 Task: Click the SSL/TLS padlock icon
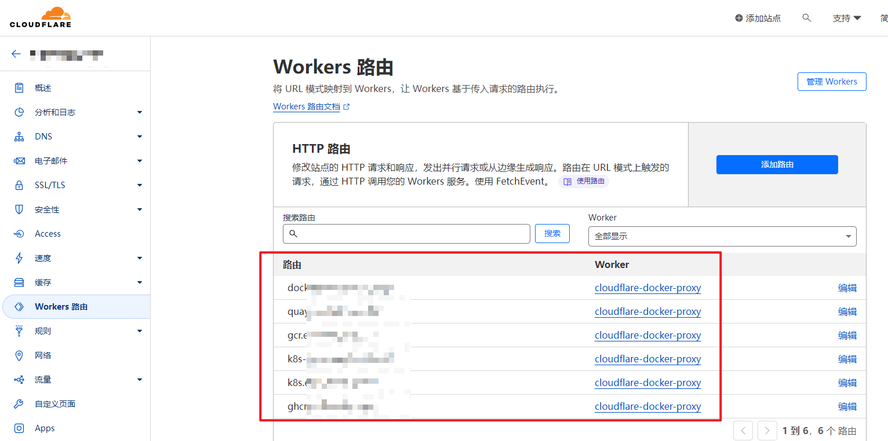(x=19, y=185)
